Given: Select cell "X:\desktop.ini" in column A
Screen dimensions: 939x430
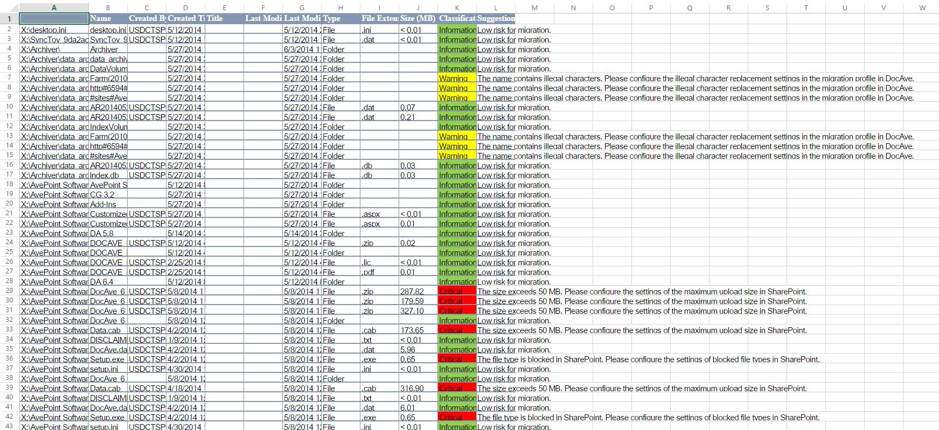Looking at the screenshot, I should pyautogui.click(x=54, y=30).
